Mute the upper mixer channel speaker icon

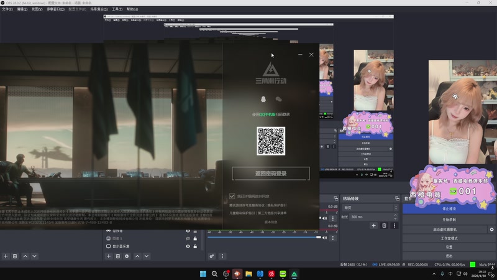324,218
